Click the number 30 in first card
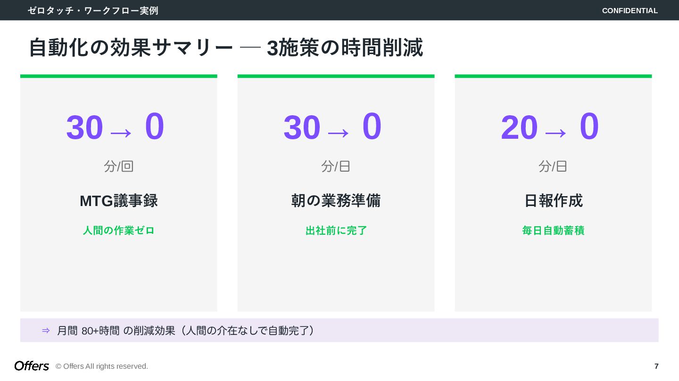679x381 pixels. (x=84, y=128)
